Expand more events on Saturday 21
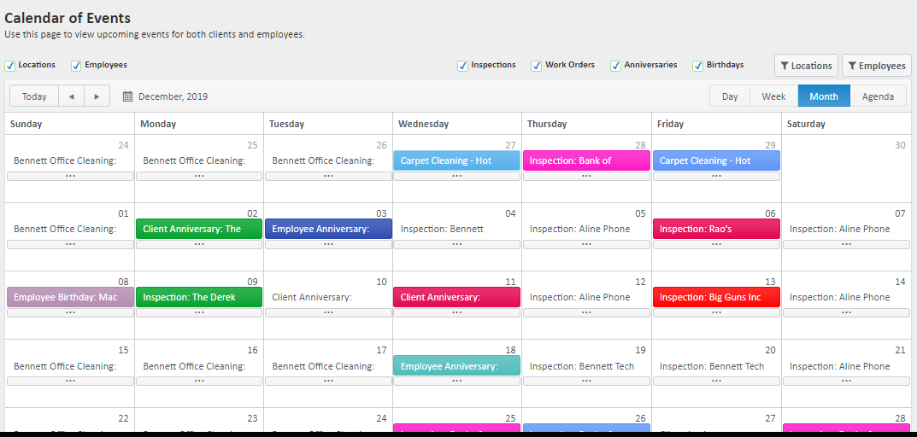 click(x=846, y=381)
